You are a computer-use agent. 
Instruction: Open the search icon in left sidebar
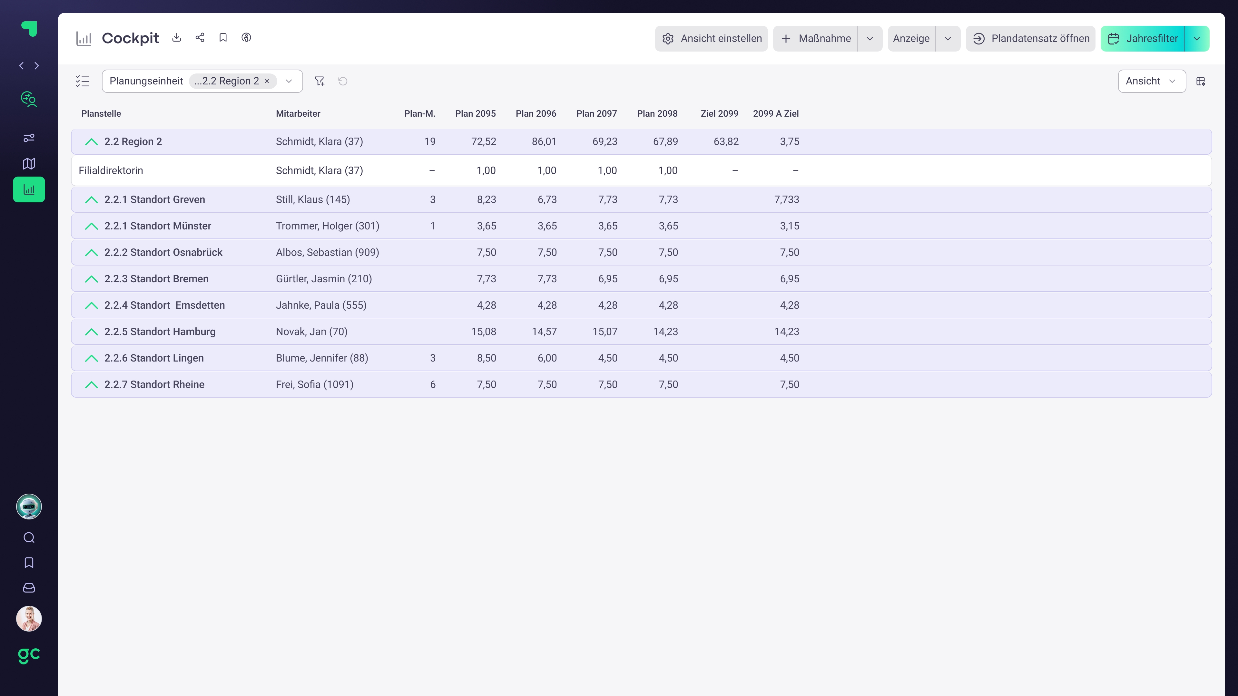(x=29, y=537)
